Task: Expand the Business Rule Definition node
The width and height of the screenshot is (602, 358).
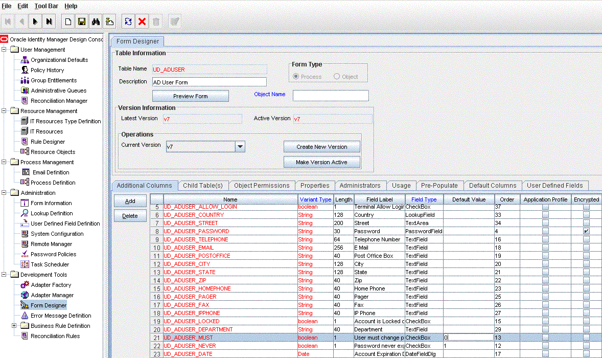Action: click(14, 326)
